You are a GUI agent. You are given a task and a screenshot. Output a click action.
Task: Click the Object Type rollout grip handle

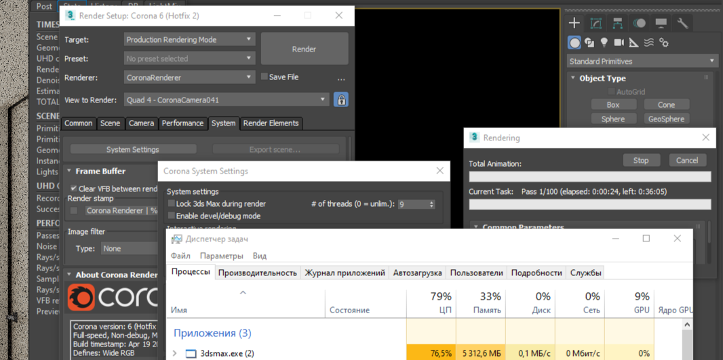(x=706, y=78)
